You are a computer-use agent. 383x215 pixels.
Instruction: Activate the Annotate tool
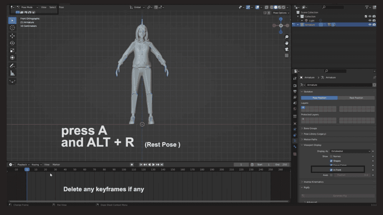pyautogui.click(x=12, y=66)
